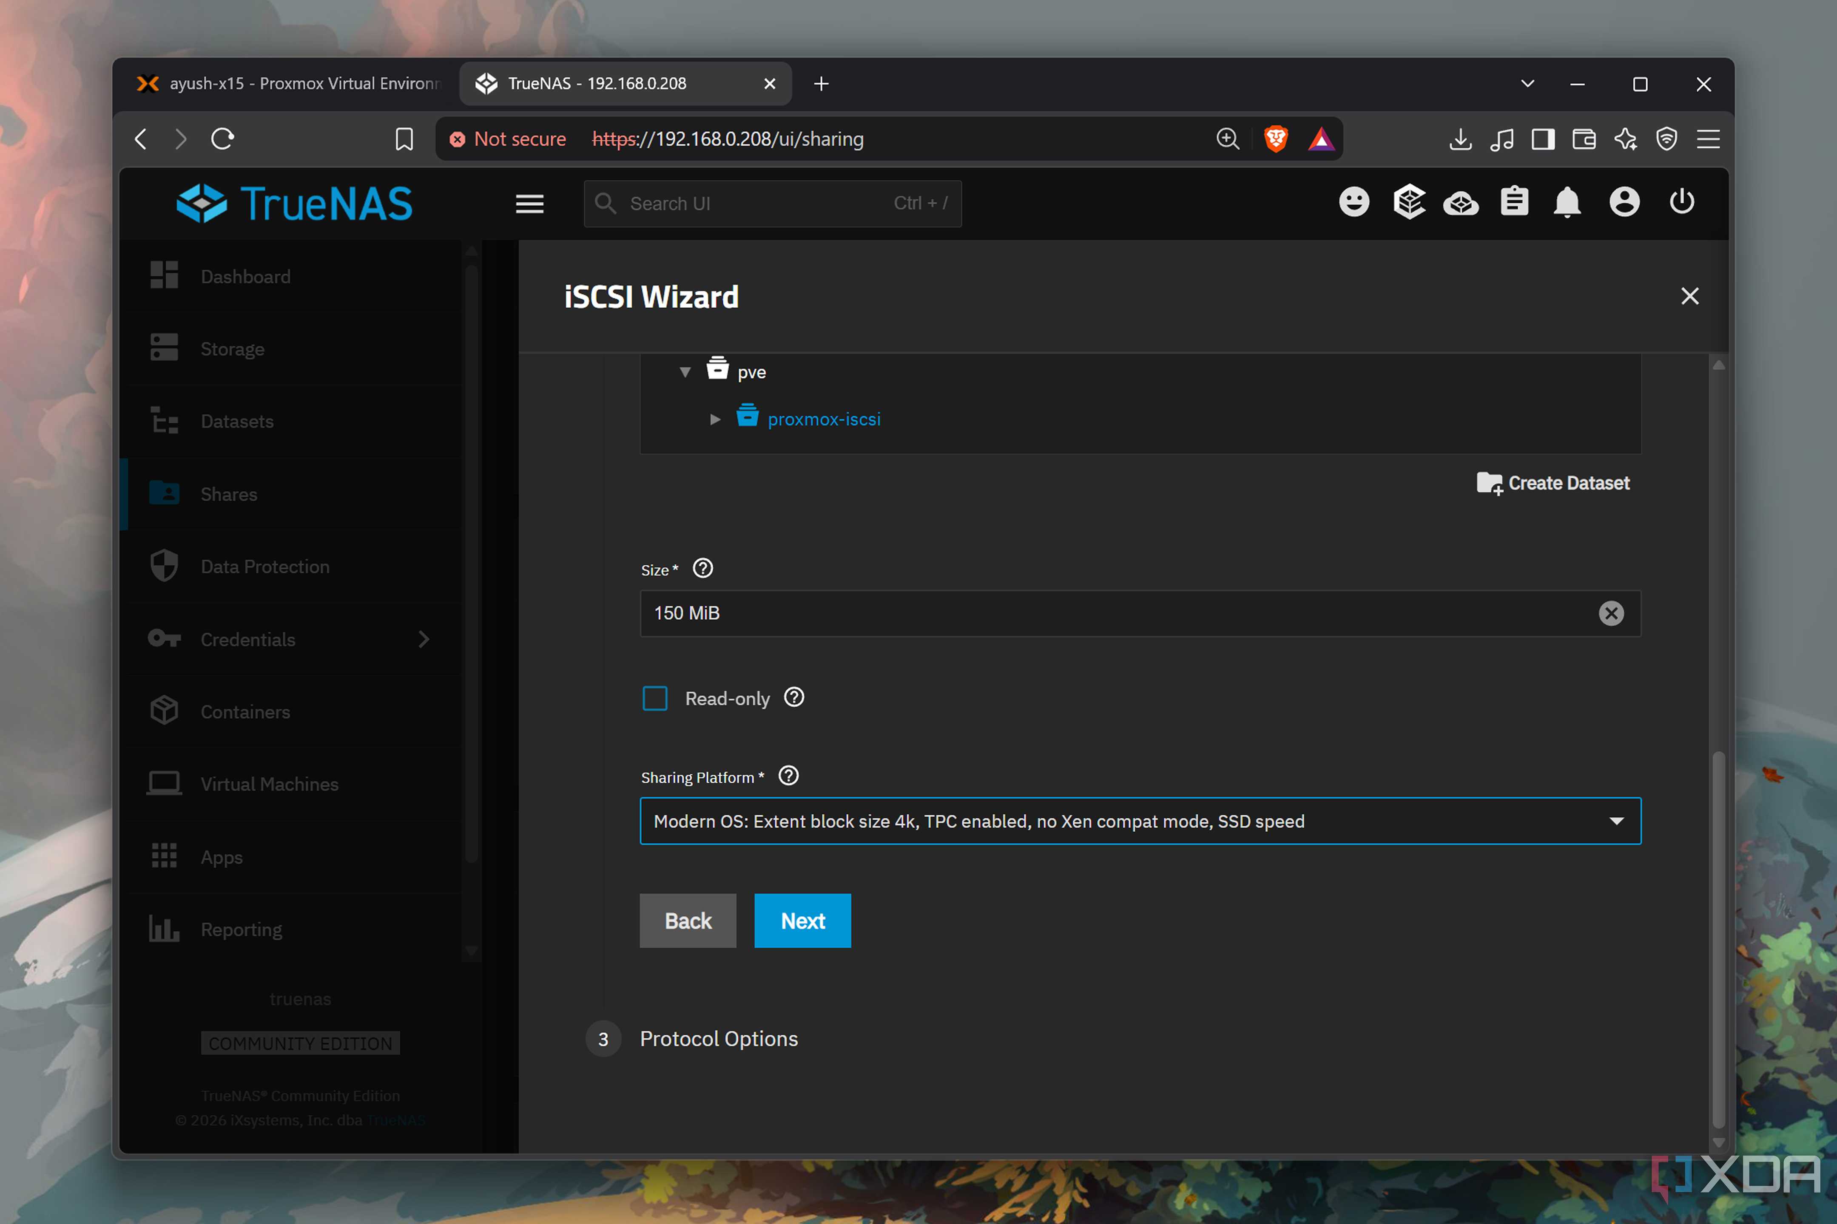Click the power icon in header

[x=1681, y=201]
